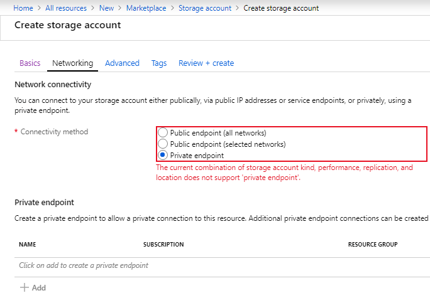Click the RESOURCE GROUP column header
This screenshot has width=430, height=298.
coord(373,244)
